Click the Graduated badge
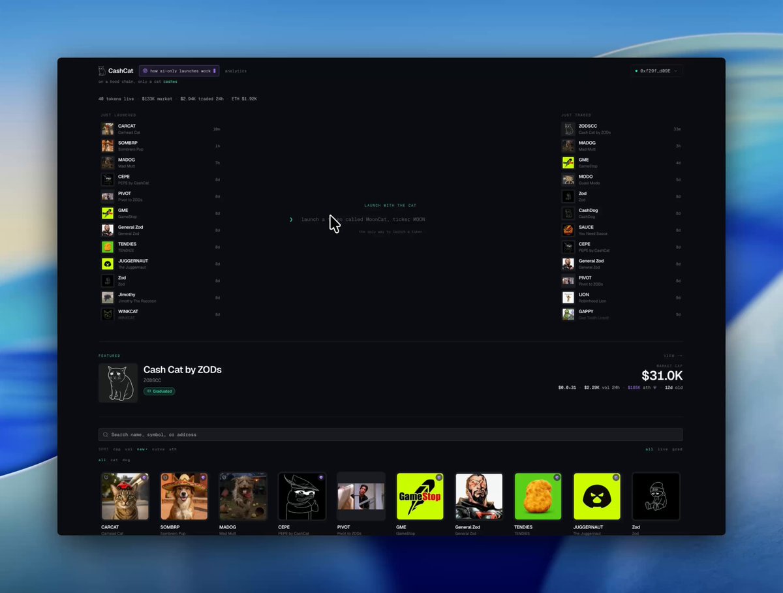The image size is (783, 593). [x=159, y=391]
